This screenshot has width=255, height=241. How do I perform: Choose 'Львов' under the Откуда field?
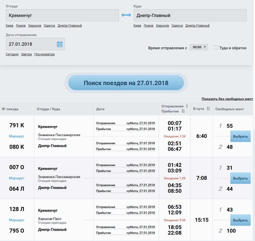21,26
